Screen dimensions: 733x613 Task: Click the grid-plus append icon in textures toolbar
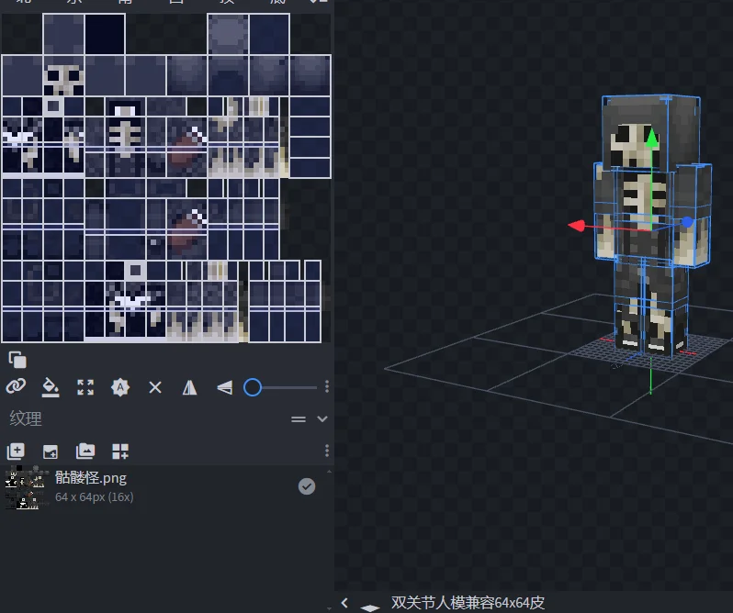(120, 451)
